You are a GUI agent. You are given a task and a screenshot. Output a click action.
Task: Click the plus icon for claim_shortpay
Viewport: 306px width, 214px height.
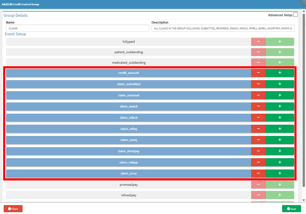click(x=280, y=151)
